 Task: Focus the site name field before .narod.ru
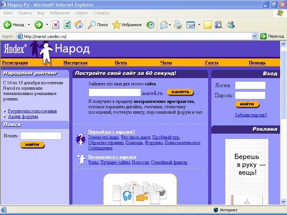pyautogui.click(x=115, y=92)
